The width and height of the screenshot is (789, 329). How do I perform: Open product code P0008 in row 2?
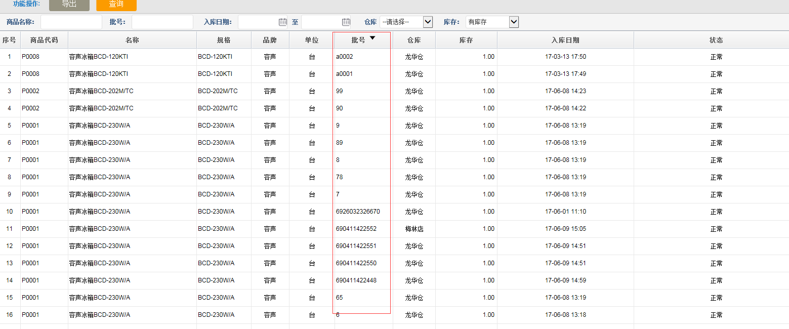point(30,74)
